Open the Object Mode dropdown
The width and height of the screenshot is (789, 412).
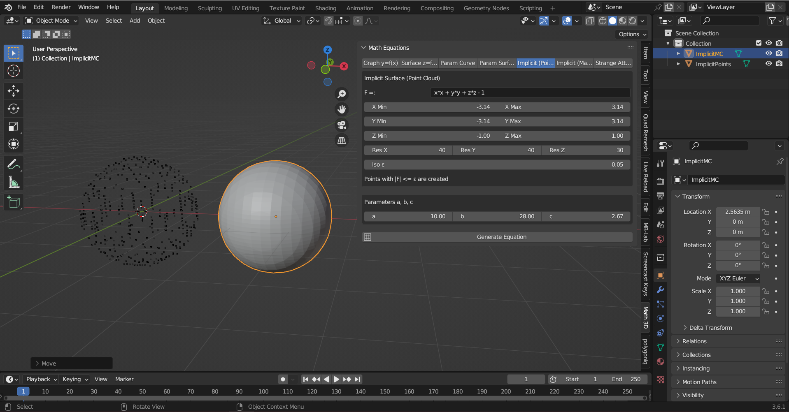click(51, 21)
